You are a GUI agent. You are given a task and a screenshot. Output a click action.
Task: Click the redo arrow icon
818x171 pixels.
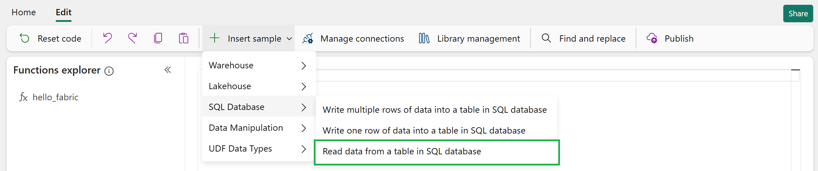(132, 38)
